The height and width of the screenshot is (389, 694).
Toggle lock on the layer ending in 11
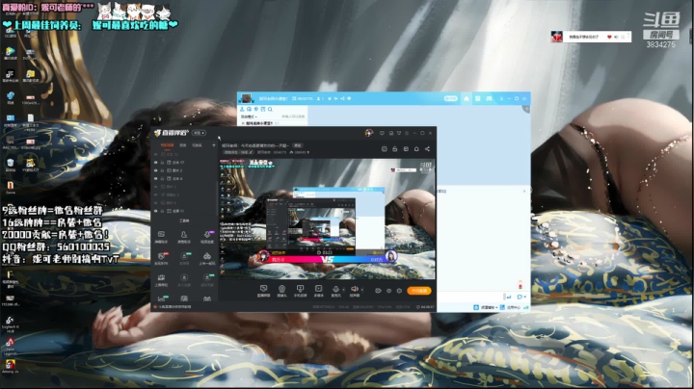coord(162,211)
